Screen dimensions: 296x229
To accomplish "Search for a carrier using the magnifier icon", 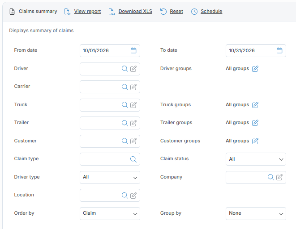I will tap(125, 87).
